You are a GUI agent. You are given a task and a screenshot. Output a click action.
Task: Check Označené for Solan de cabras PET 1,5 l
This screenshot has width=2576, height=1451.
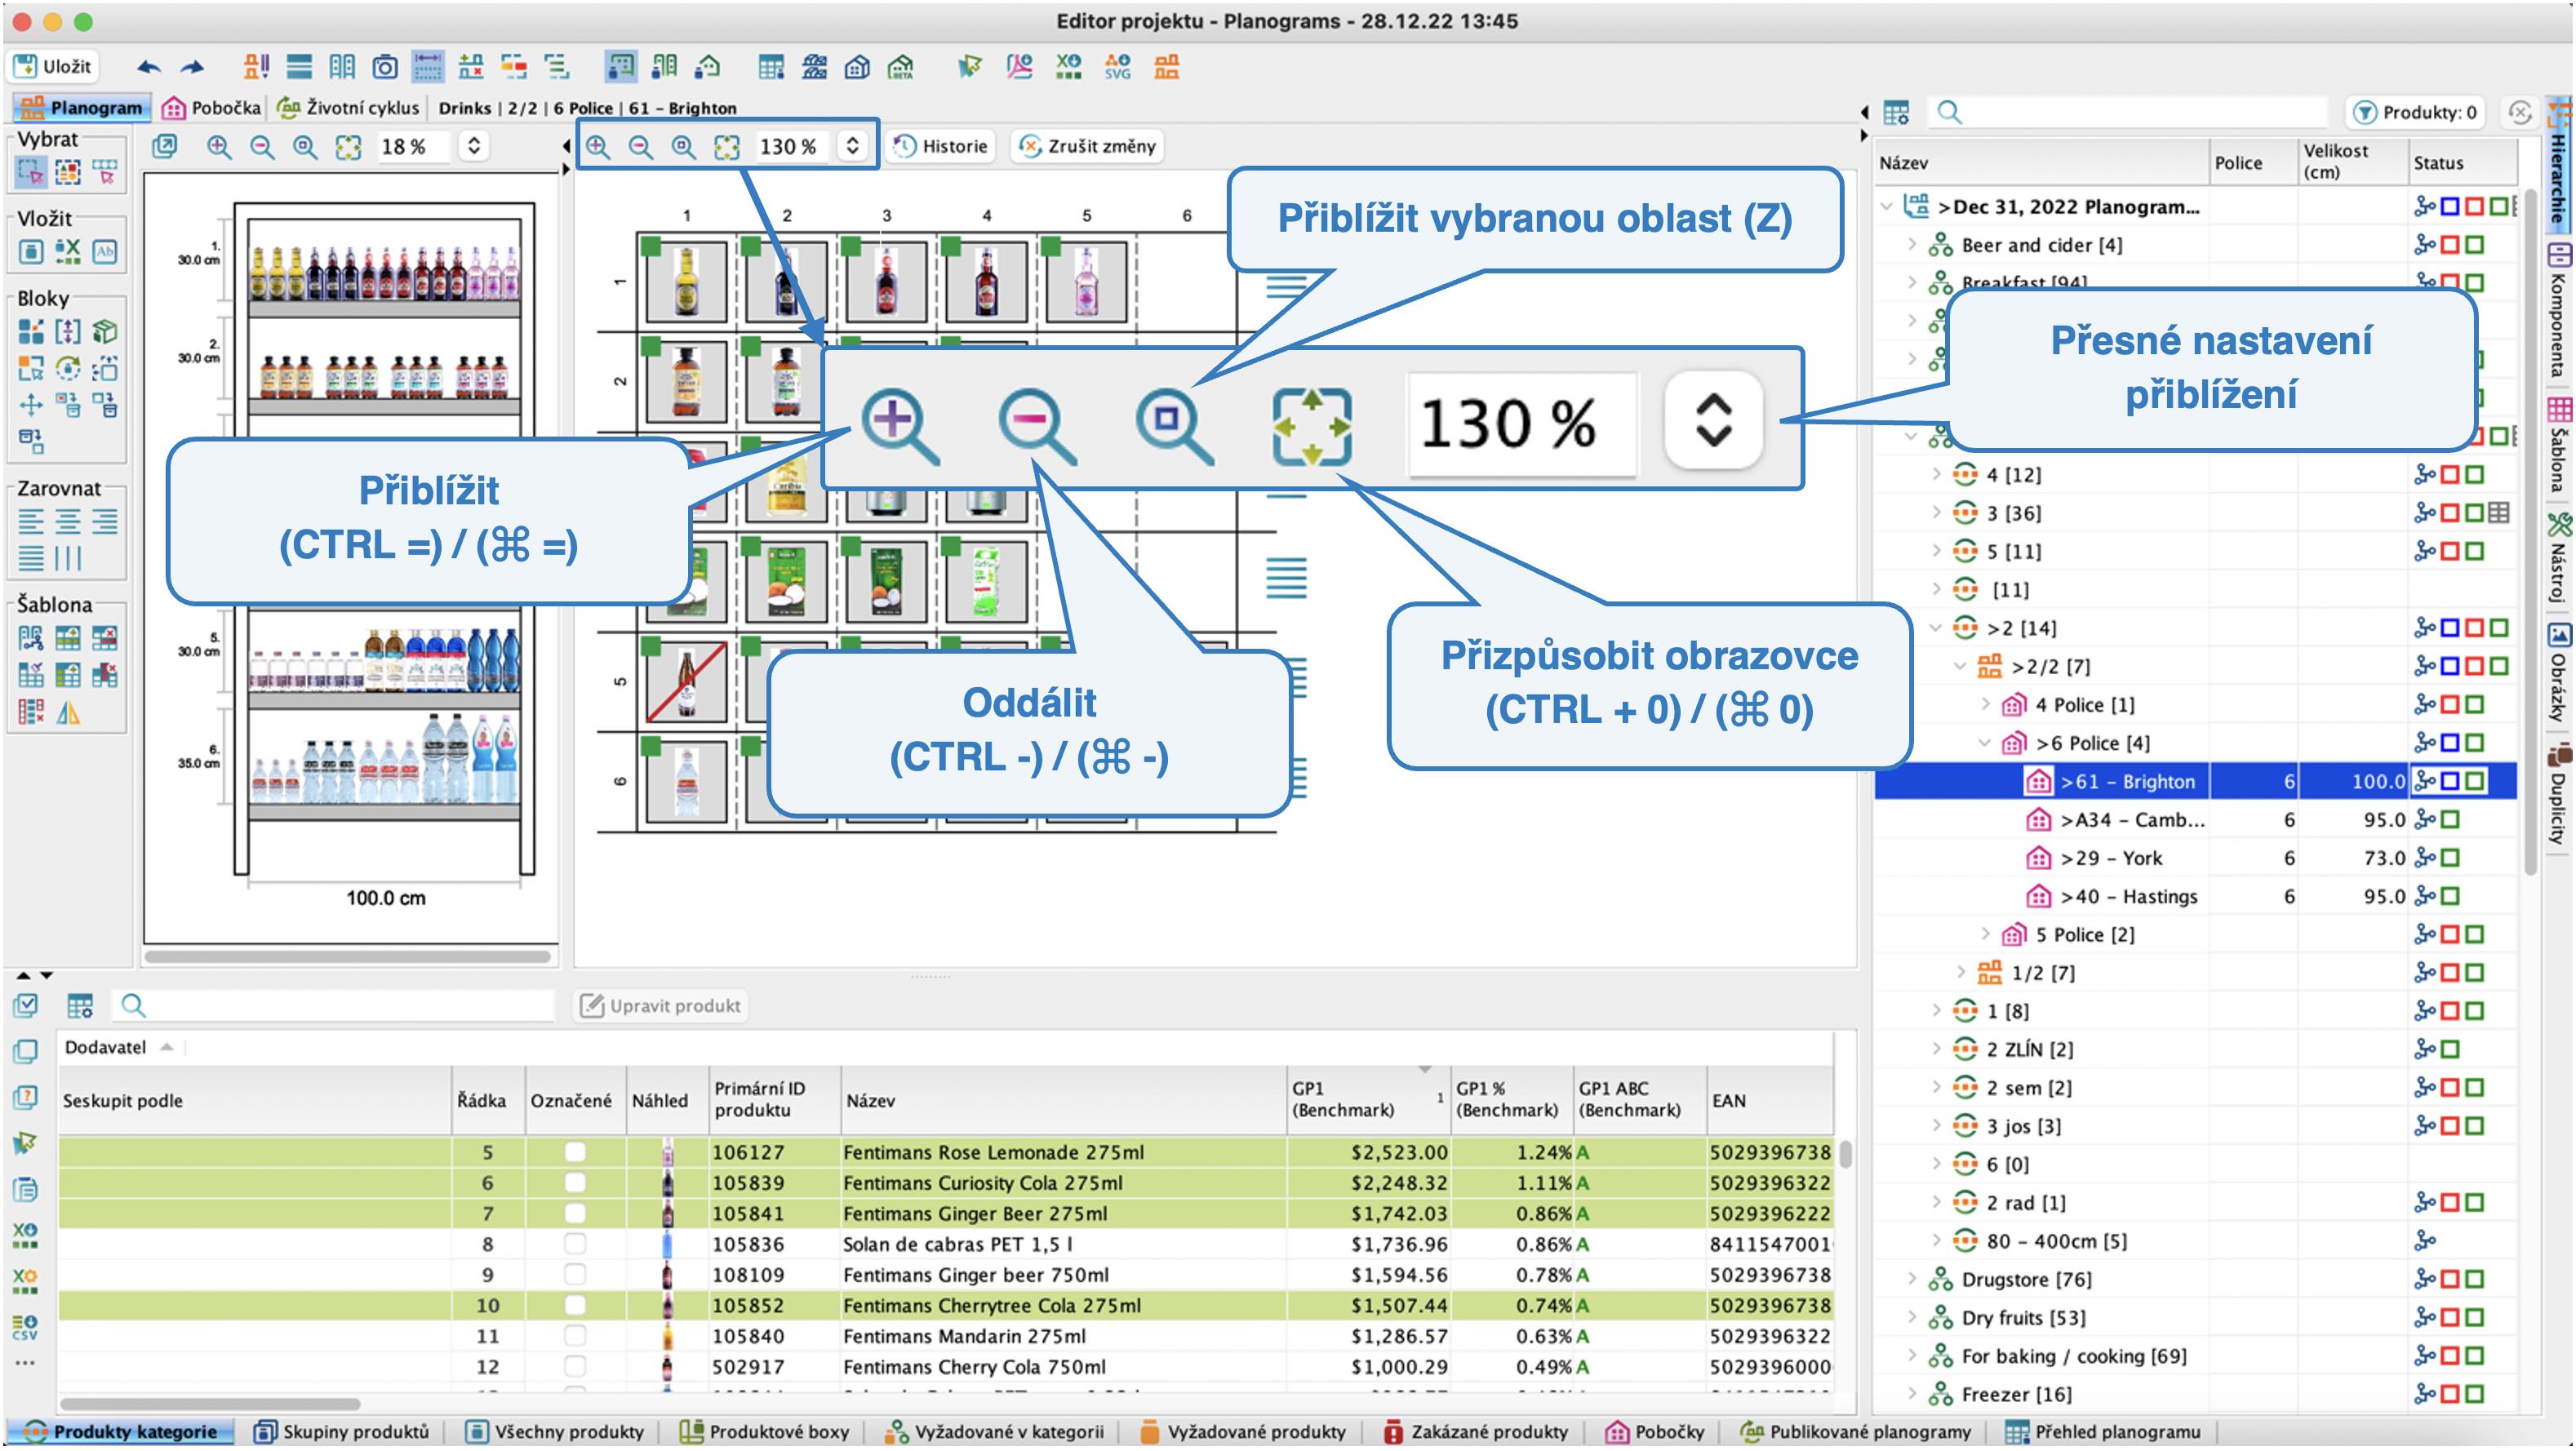(575, 1244)
